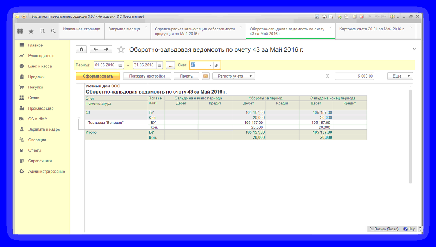The width and height of the screenshot is (436, 247).
Task: Click the period selection ellipsis button
Action: pyautogui.click(x=171, y=65)
